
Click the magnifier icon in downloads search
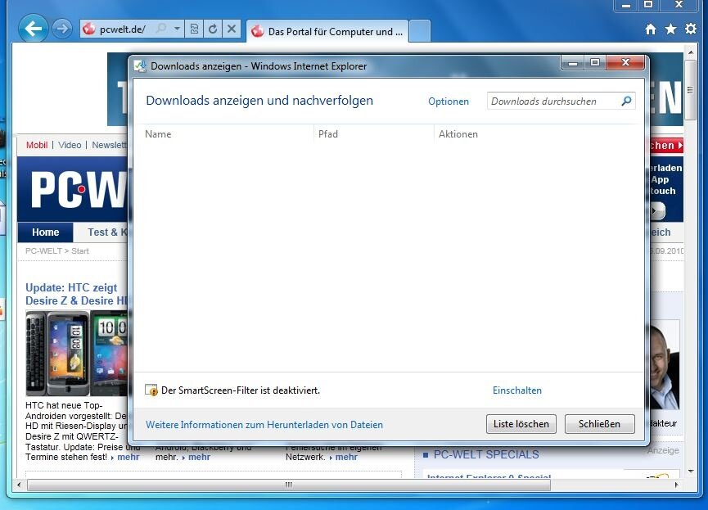click(x=626, y=102)
